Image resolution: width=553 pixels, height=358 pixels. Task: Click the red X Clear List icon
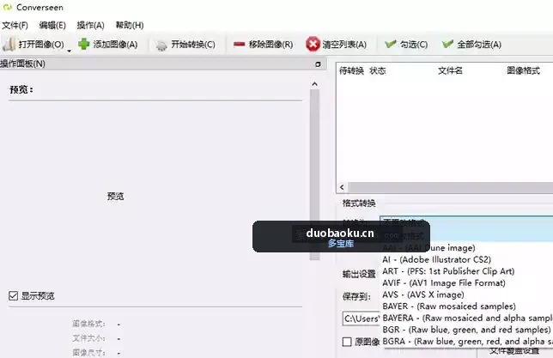pyautogui.click(x=313, y=44)
